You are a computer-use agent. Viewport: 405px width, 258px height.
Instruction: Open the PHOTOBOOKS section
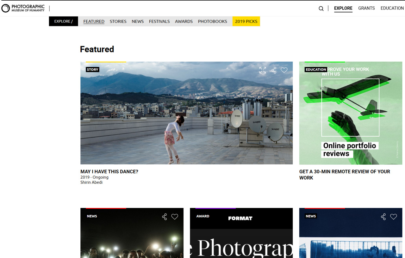tap(212, 21)
